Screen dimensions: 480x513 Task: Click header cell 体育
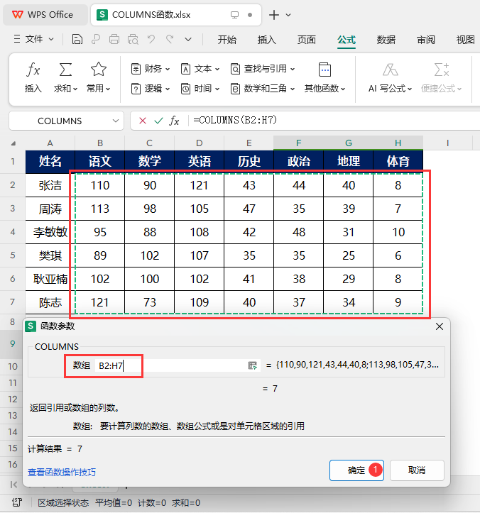click(398, 162)
